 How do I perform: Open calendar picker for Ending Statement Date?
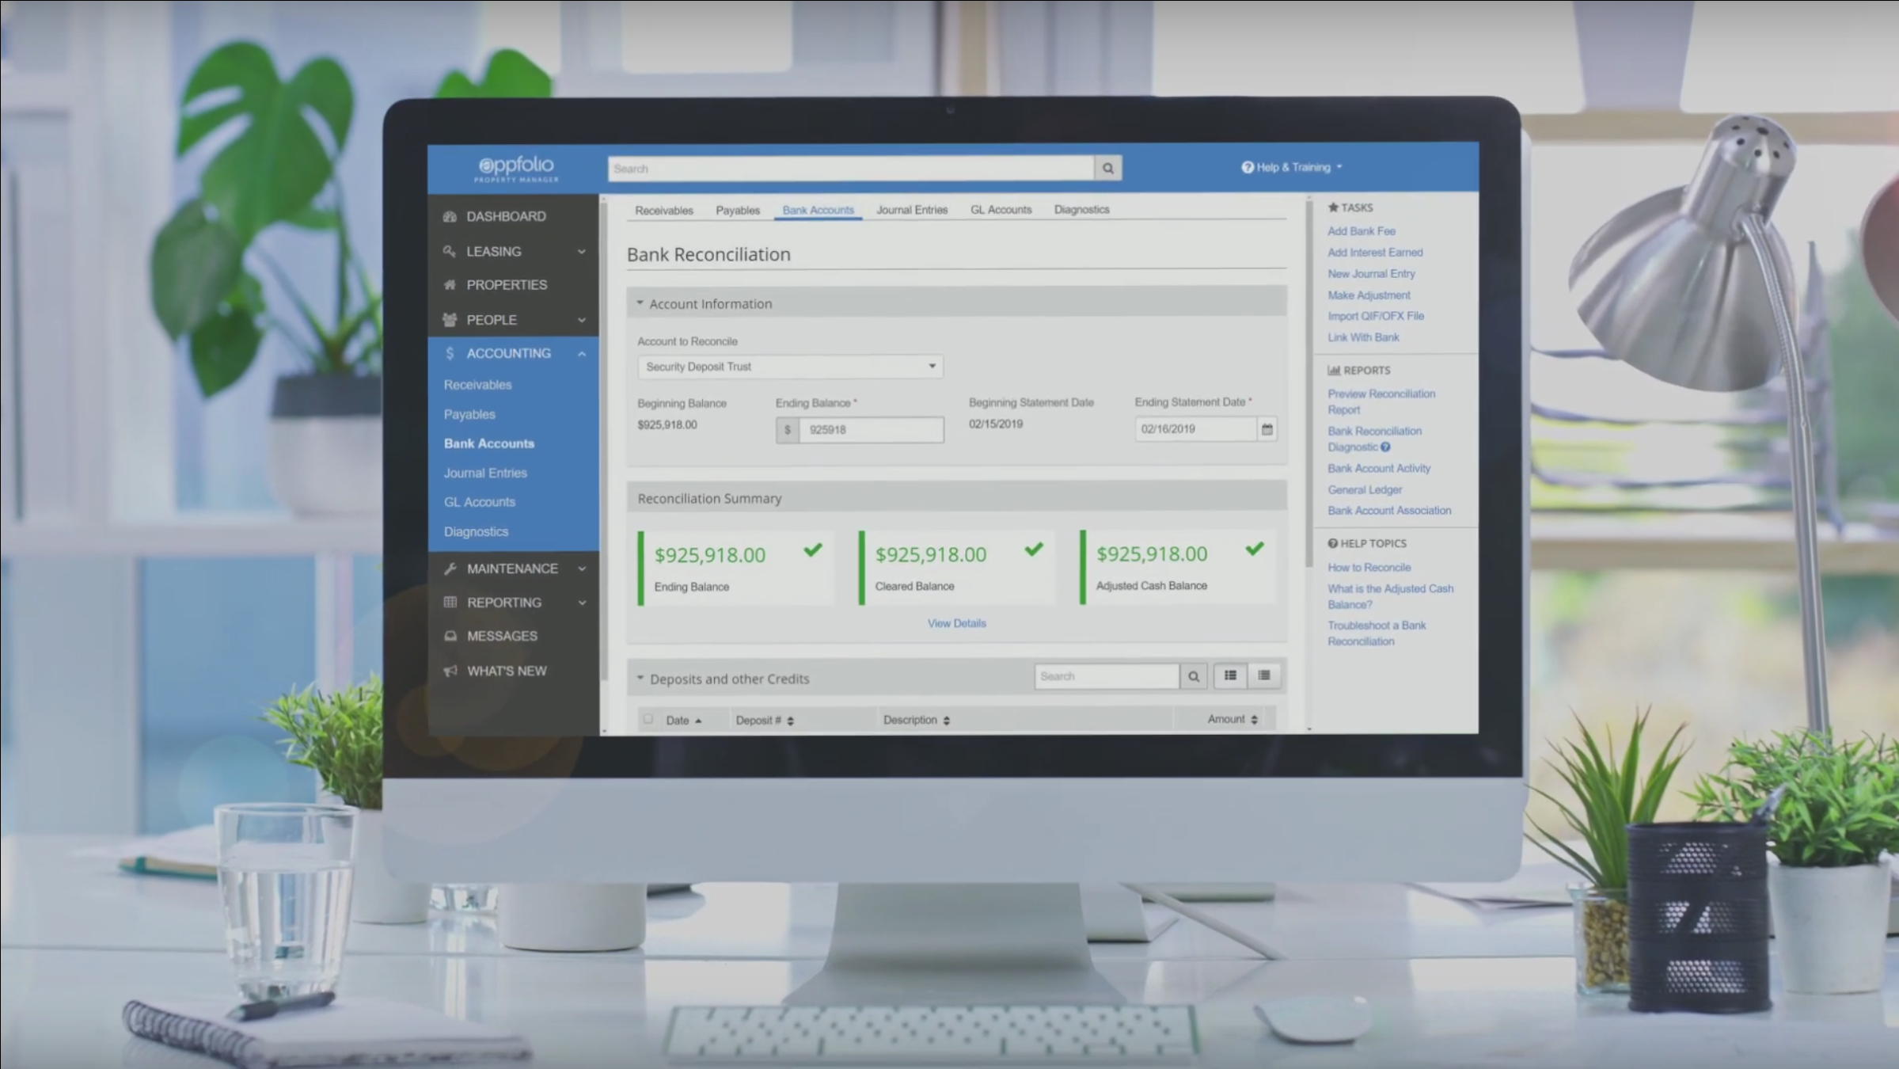click(x=1267, y=429)
